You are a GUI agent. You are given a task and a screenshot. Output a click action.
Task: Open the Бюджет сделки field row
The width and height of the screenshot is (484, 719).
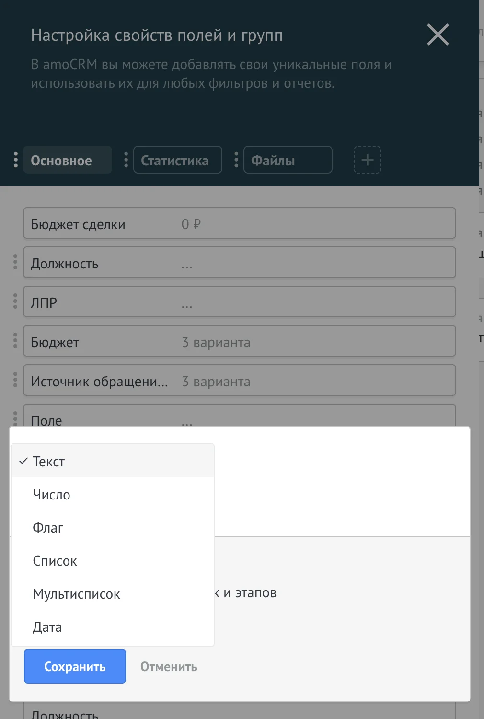click(240, 223)
